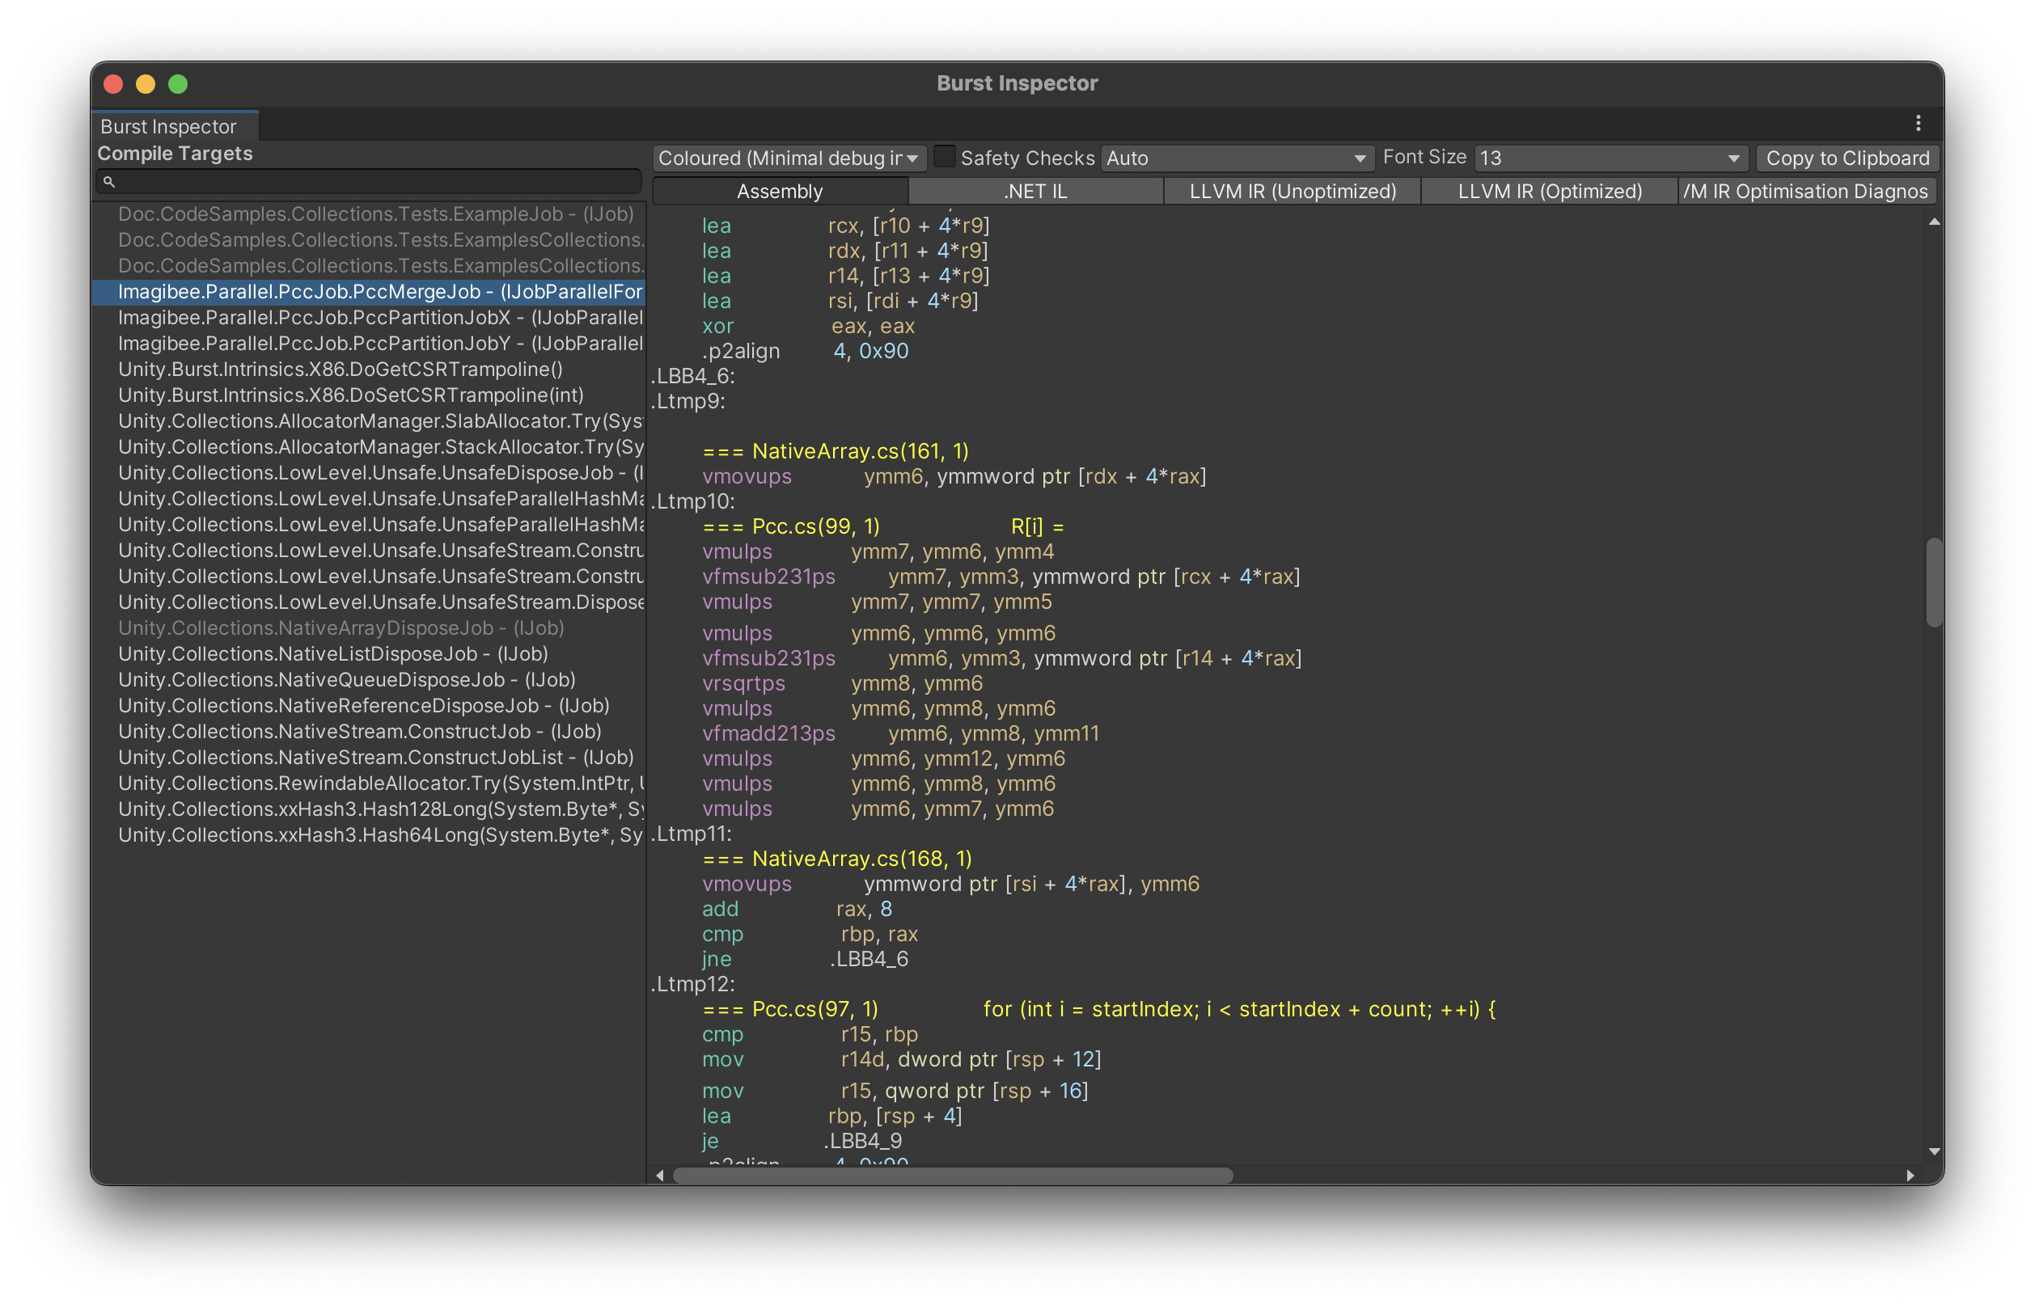Switch to LLVM IR (Optimized) tab

click(x=1550, y=192)
